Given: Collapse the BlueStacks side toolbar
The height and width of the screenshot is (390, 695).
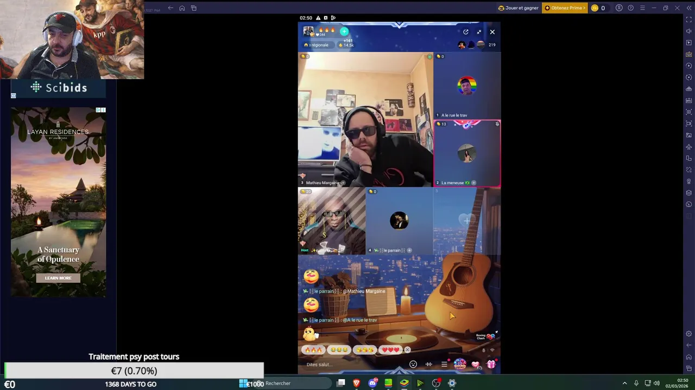Looking at the screenshot, I should 689,8.
